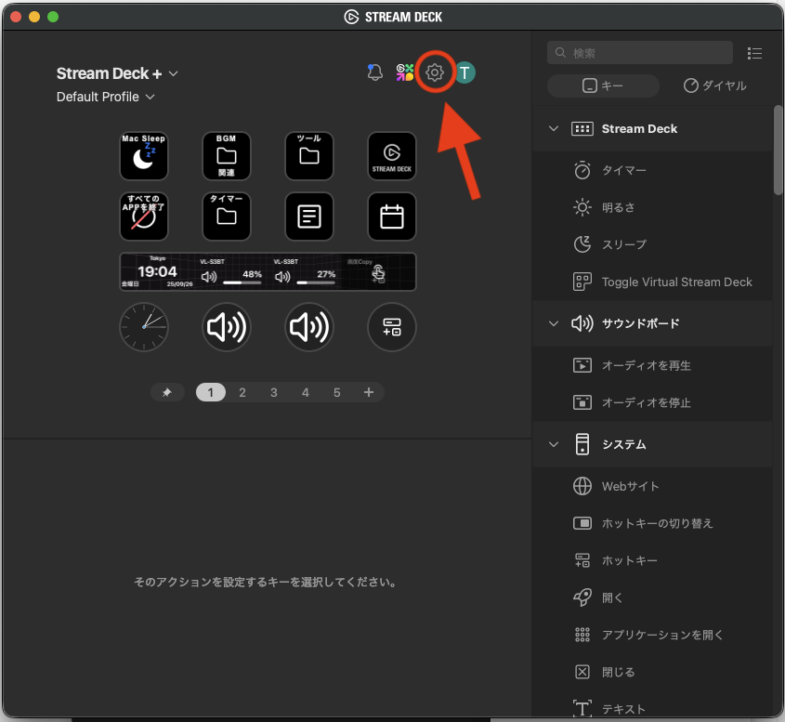Select the 27% volume touch strip segment
Viewport: 785px width, 722px height.
click(x=305, y=272)
